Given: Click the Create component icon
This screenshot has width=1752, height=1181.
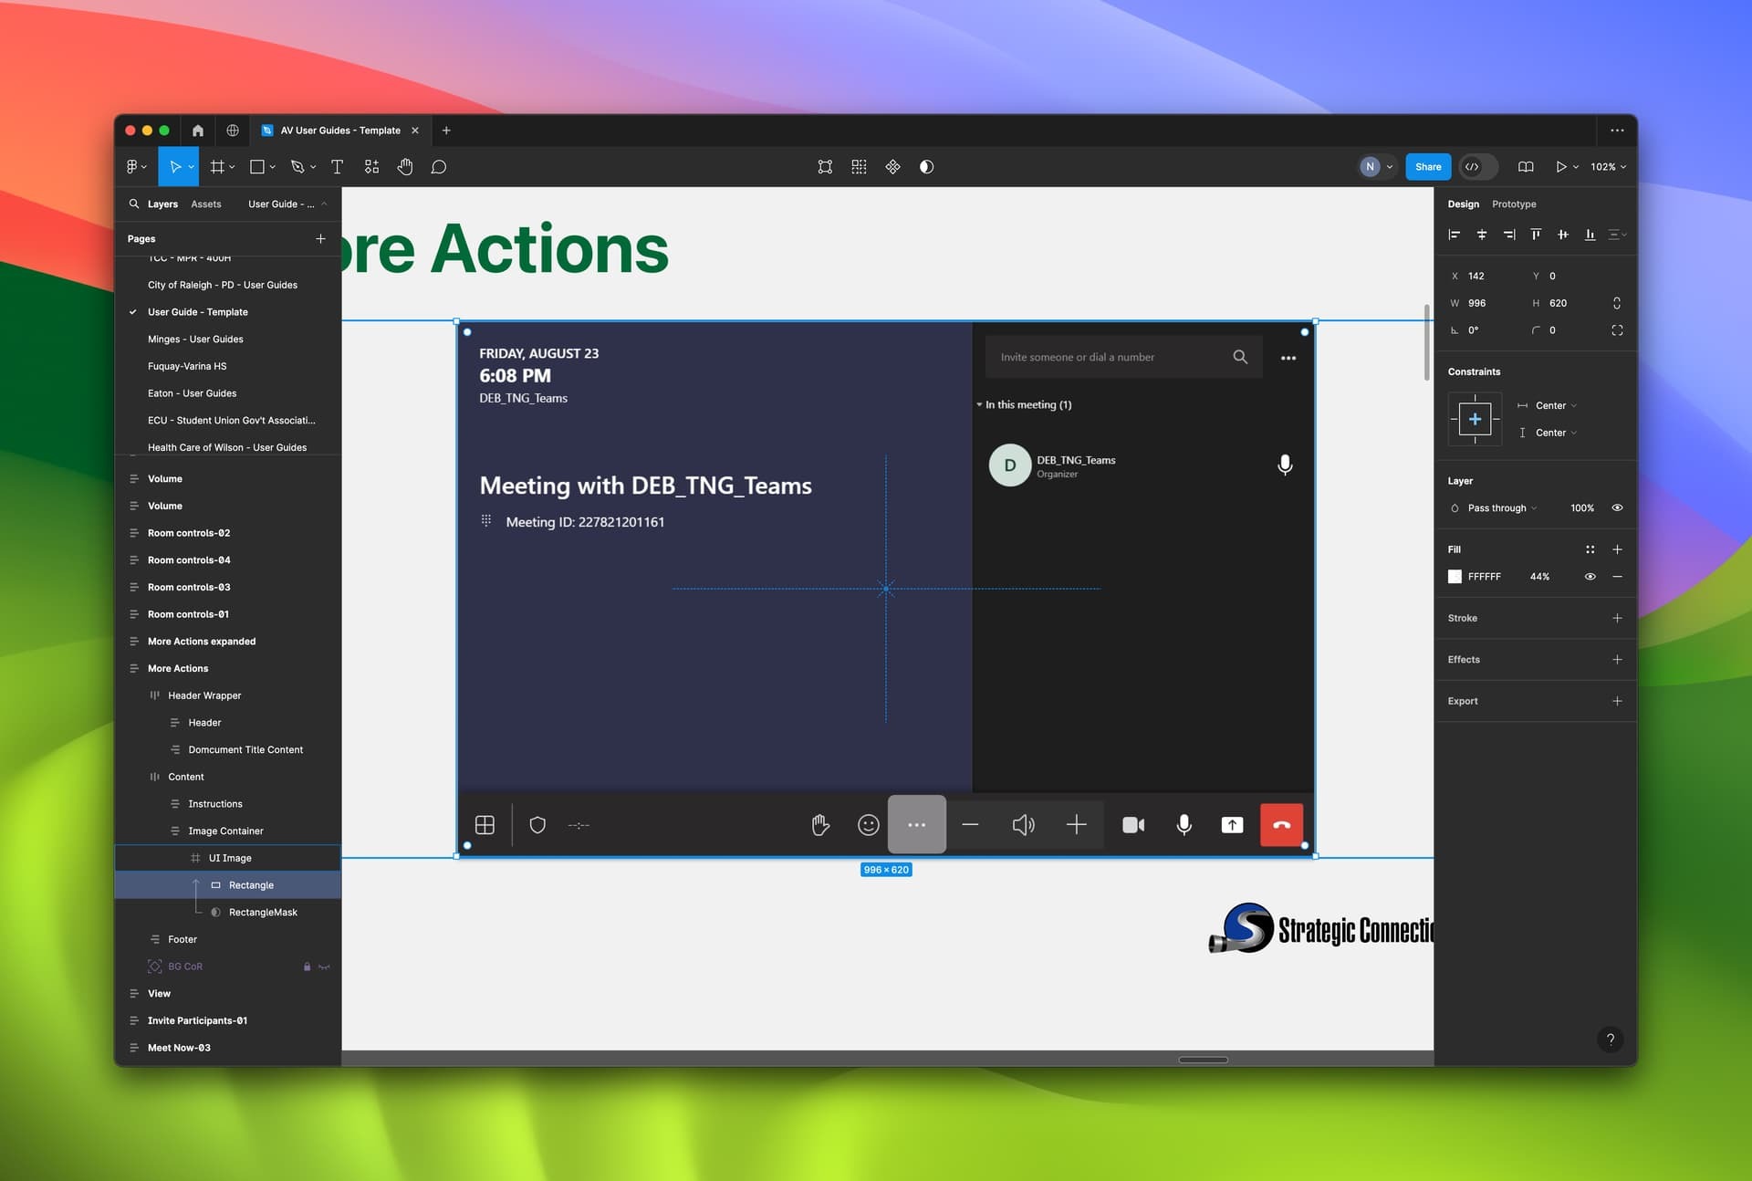Looking at the screenshot, I should click(892, 167).
